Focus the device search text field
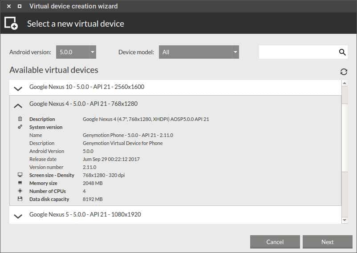The image size is (357, 253). coord(298,52)
